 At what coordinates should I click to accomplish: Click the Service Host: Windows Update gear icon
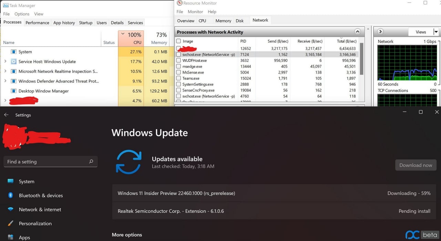tap(13, 61)
